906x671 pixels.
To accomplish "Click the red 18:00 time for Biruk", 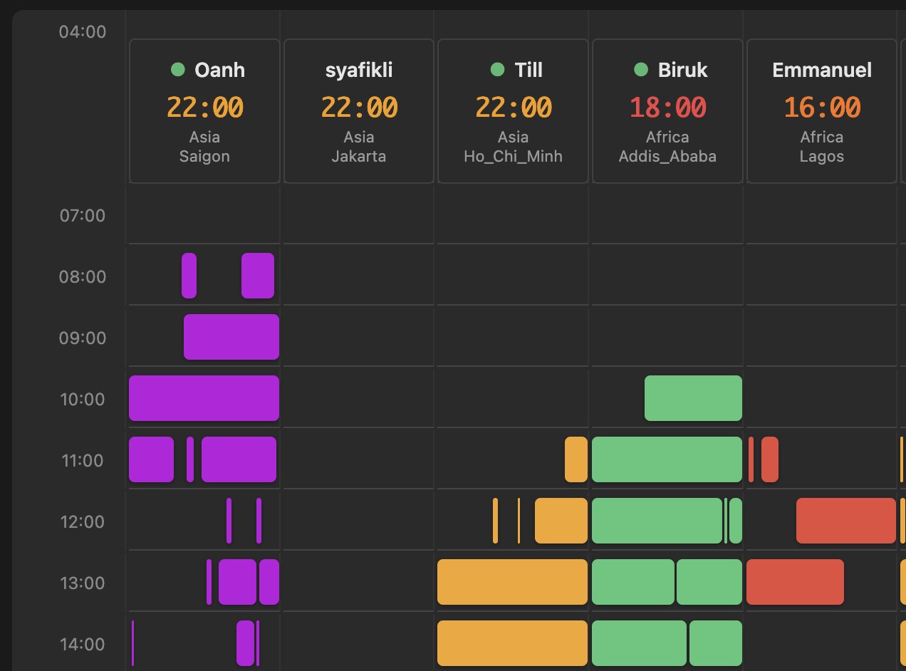I will [x=667, y=107].
